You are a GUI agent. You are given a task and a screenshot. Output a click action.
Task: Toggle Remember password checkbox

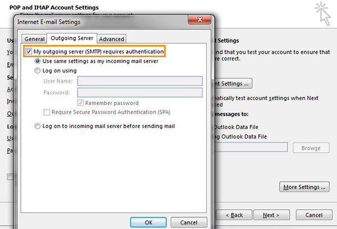(80, 103)
